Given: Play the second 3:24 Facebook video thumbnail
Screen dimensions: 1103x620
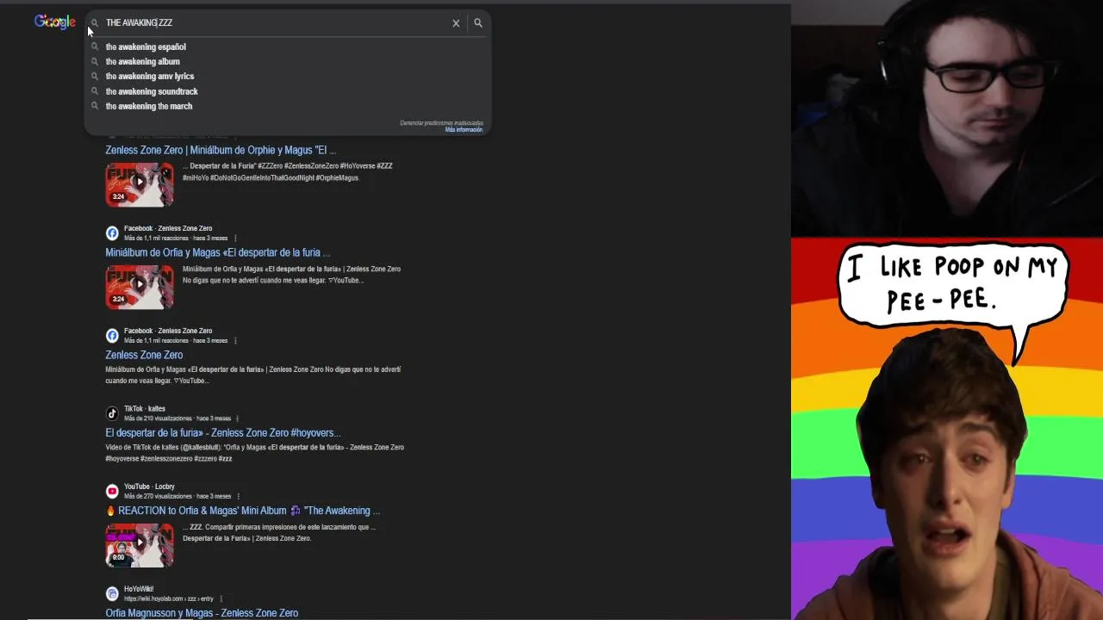Looking at the screenshot, I should [140, 287].
